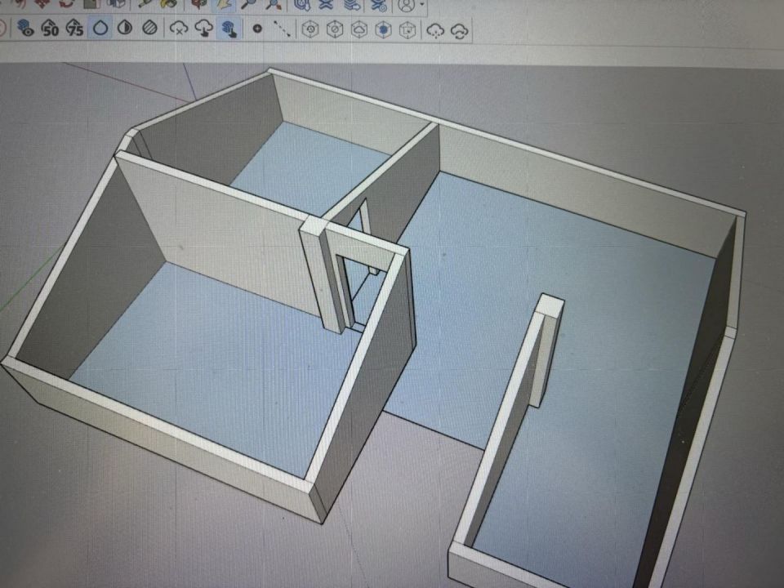Toggle the half-filled droplet icon
The height and width of the screenshot is (588, 784).
point(124,29)
